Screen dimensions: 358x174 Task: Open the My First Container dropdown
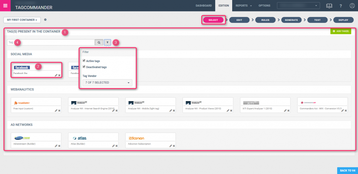(22, 20)
